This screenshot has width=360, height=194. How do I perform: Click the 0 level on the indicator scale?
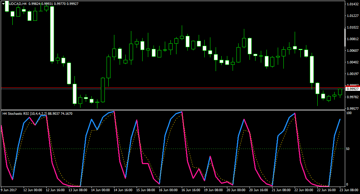(x=347, y=184)
